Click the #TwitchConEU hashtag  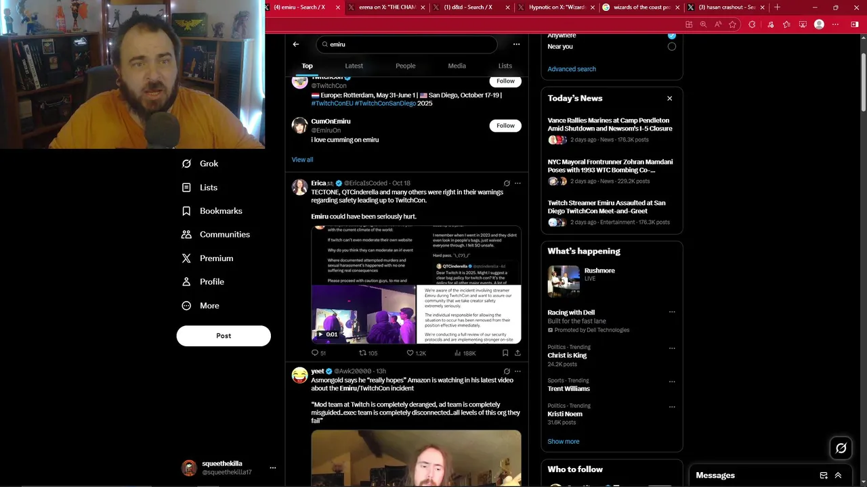pos(332,103)
